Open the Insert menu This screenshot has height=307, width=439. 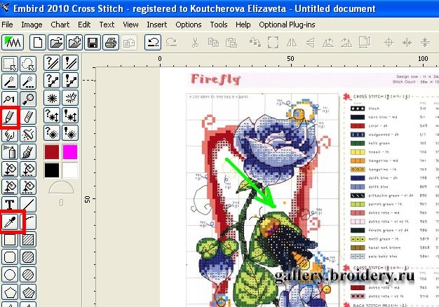[157, 25]
